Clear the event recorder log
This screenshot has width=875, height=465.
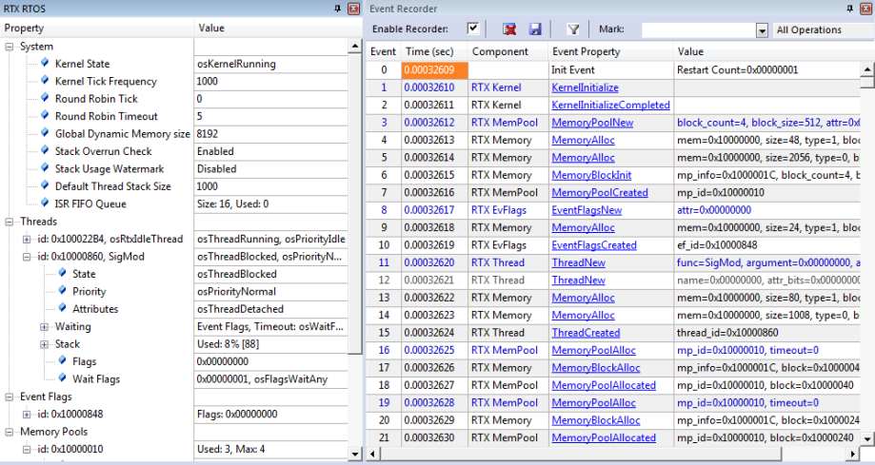tap(510, 29)
